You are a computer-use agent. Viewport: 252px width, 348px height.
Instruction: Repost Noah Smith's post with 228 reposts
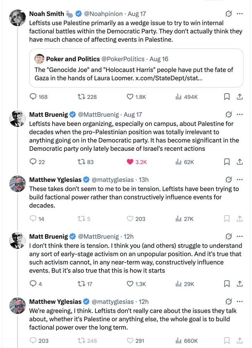pyautogui.click(x=87, y=97)
